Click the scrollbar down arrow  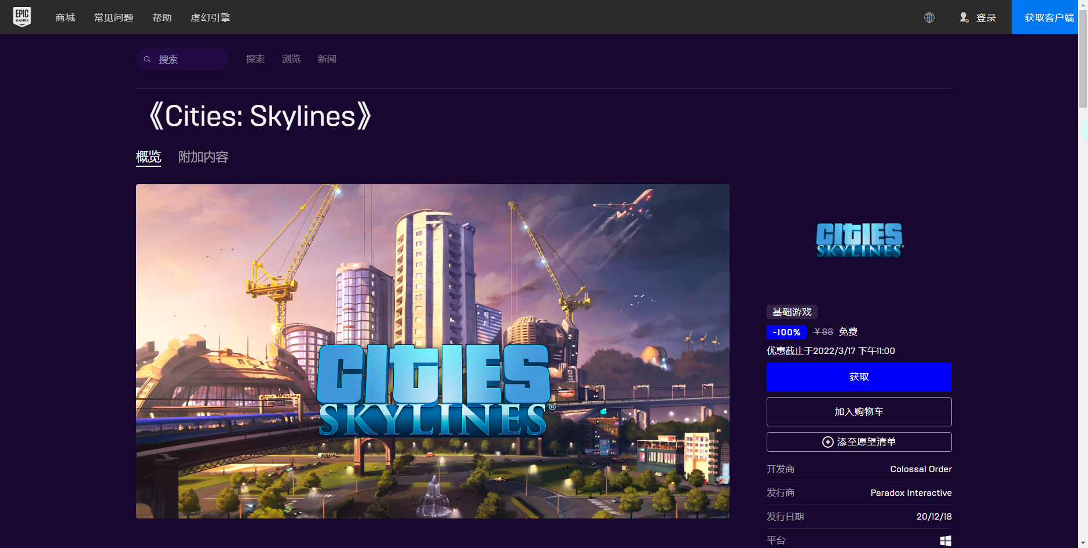pos(1082,542)
